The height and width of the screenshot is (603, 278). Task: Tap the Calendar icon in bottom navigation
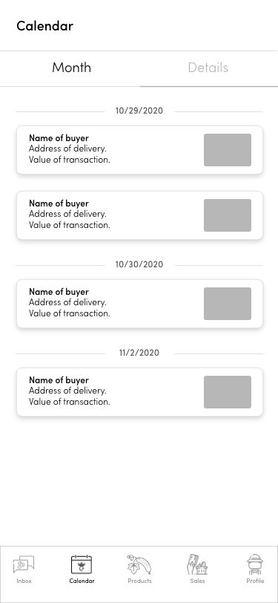pos(82,564)
